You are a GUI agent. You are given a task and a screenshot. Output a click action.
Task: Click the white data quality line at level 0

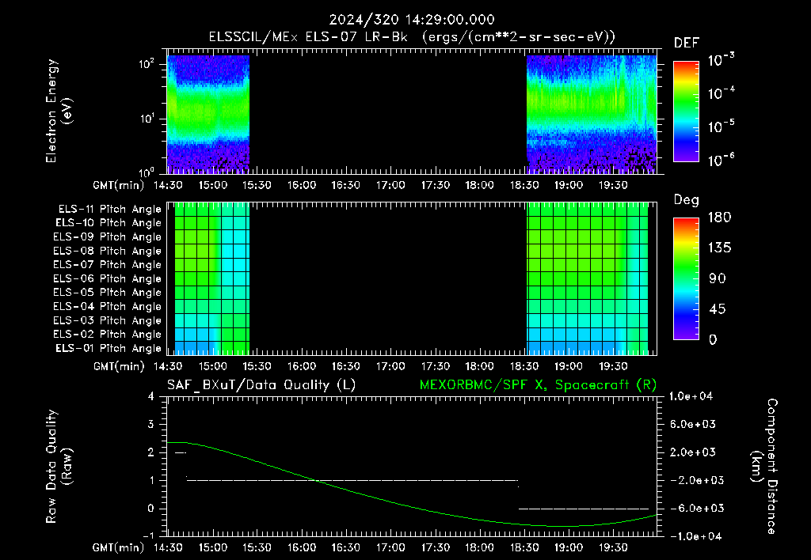[x=584, y=509]
